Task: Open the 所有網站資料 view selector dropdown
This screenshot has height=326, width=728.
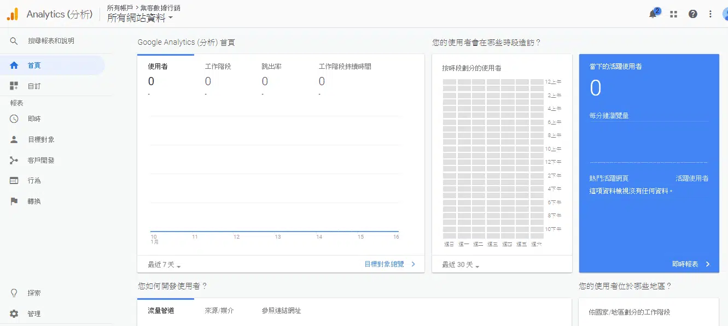Action: click(x=140, y=18)
